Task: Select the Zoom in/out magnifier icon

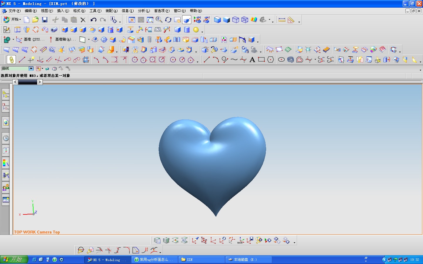Action: 159,20
